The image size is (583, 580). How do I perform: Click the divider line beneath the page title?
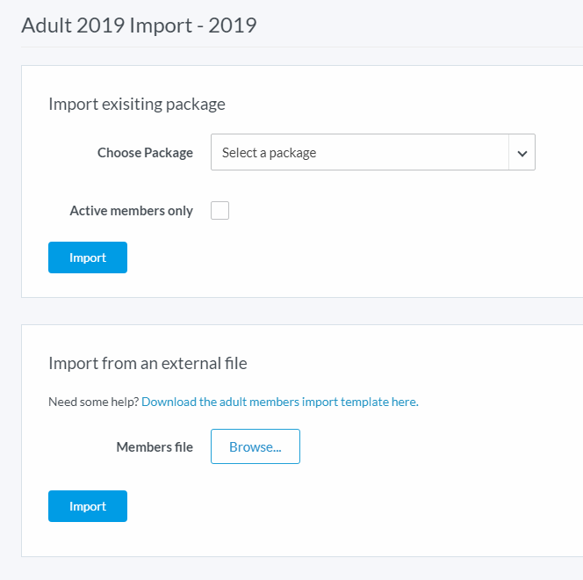coord(299,47)
